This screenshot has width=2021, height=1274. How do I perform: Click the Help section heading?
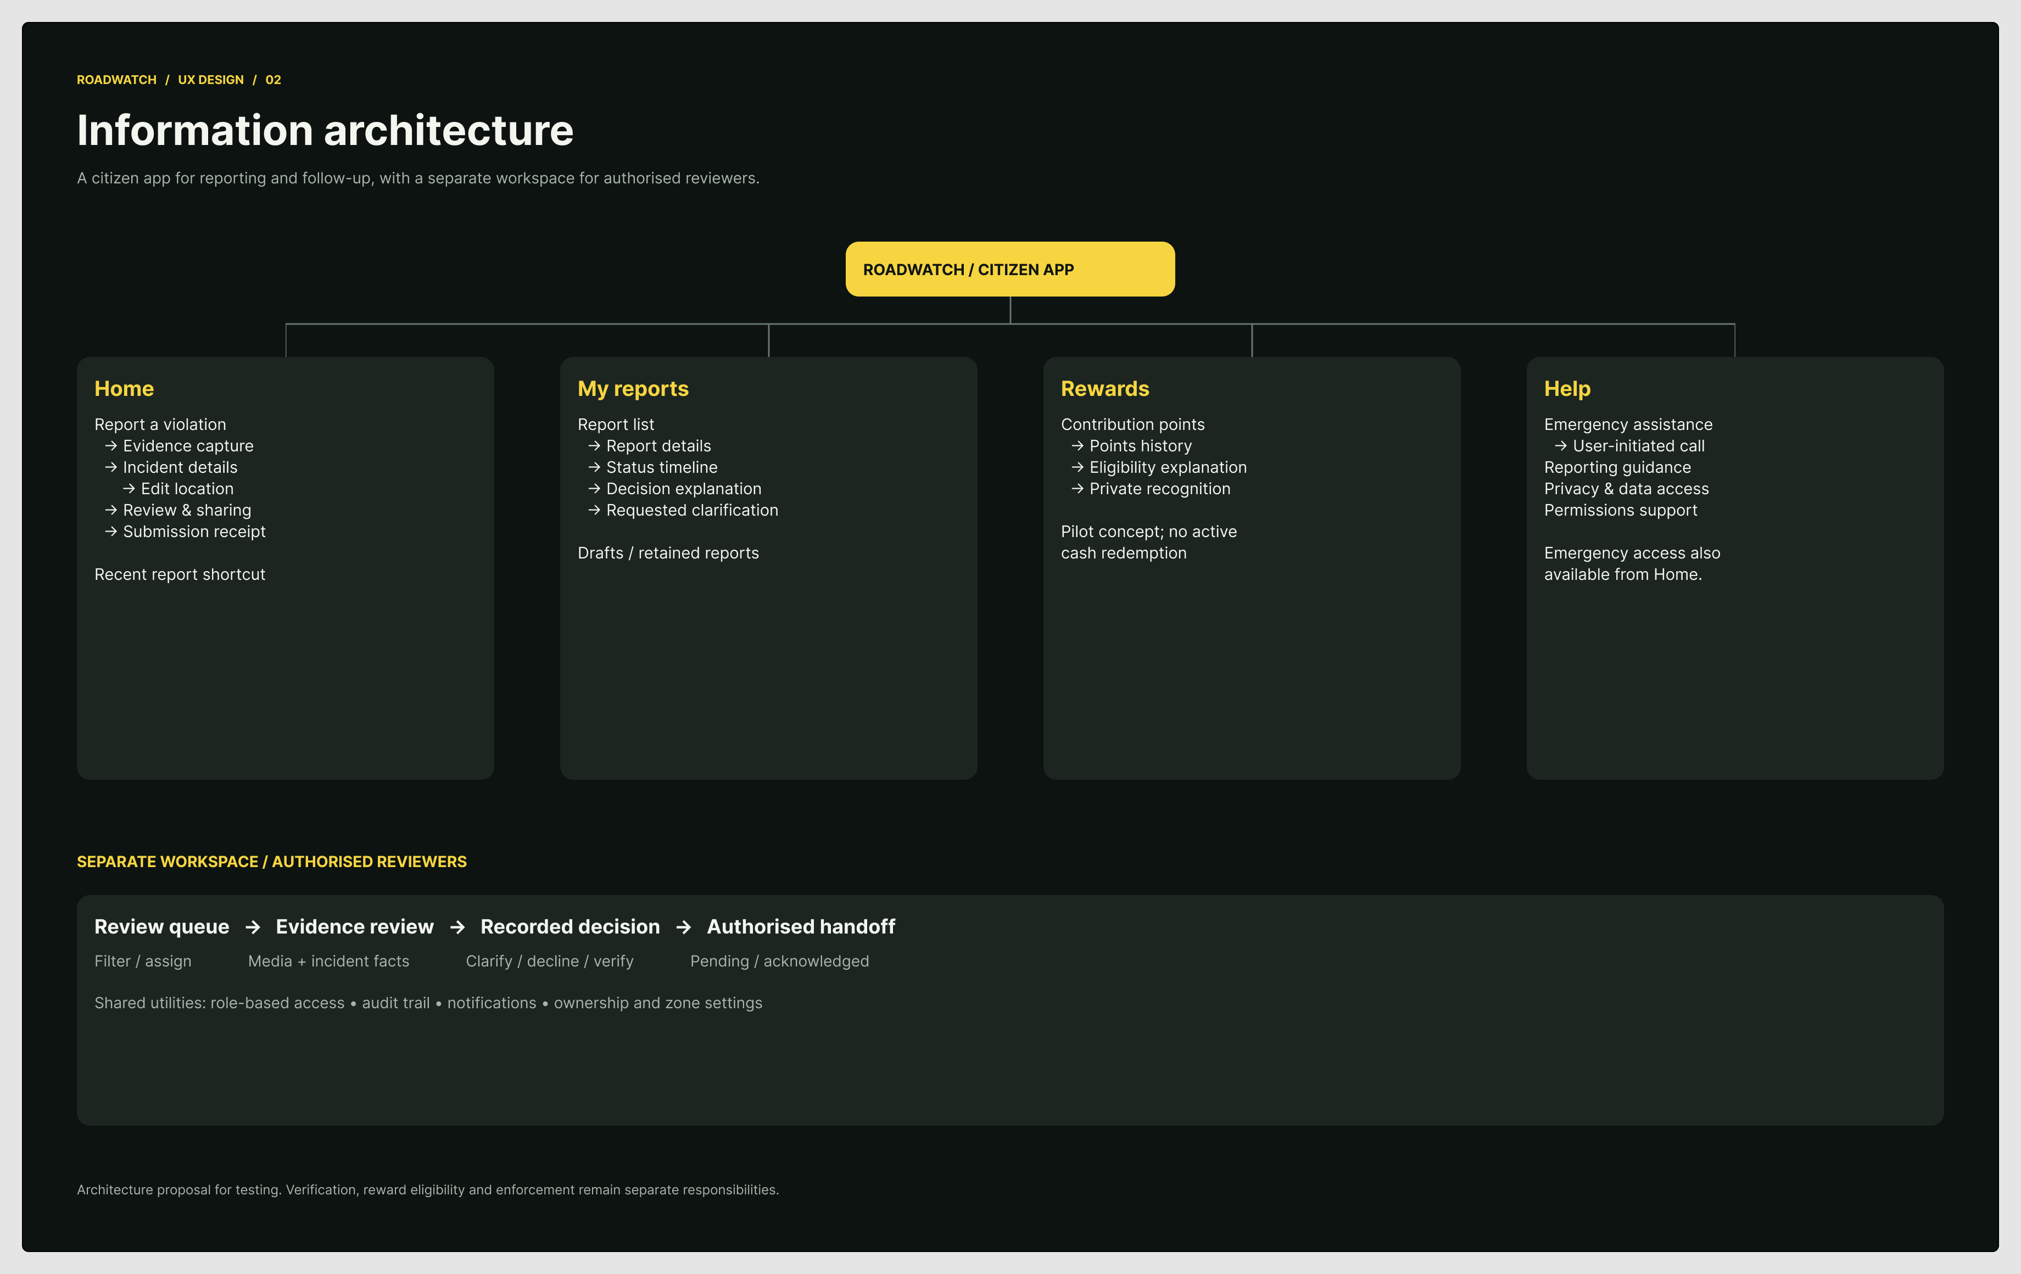(1567, 389)
